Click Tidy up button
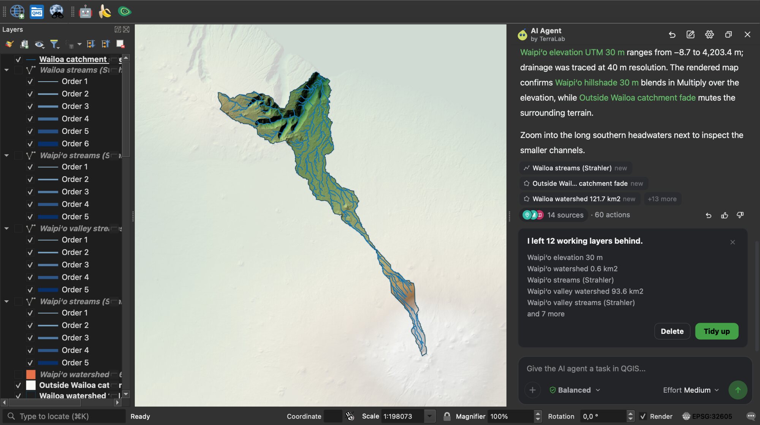This screenshot has width=760, height=425. 717,331
